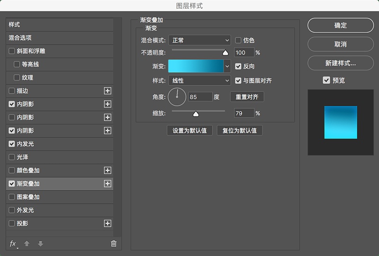Enable the 纹理 checkbox
The height and width of the screenshot is (256, 379).
(17, 78)
